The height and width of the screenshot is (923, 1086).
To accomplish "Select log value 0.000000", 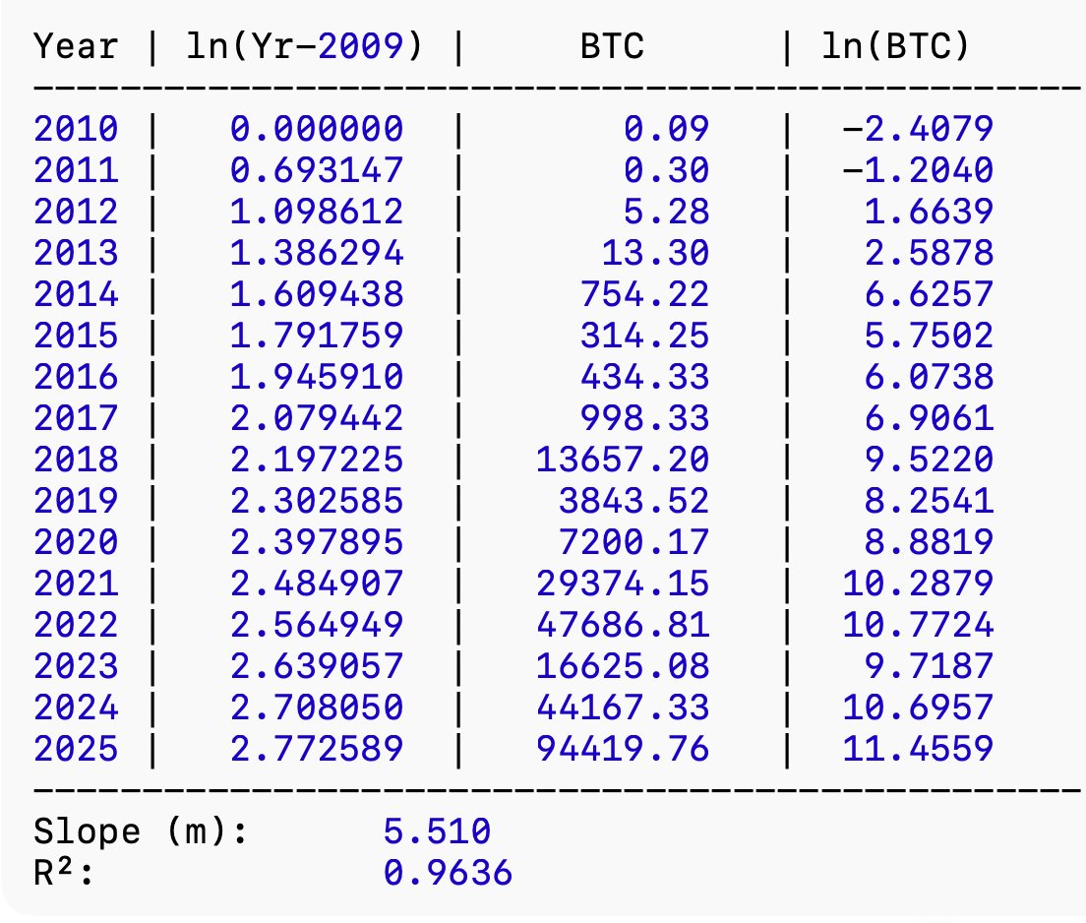I will pos(317,129).
